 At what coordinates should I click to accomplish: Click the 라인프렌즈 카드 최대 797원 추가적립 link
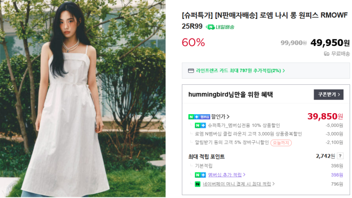click(238, 71)
